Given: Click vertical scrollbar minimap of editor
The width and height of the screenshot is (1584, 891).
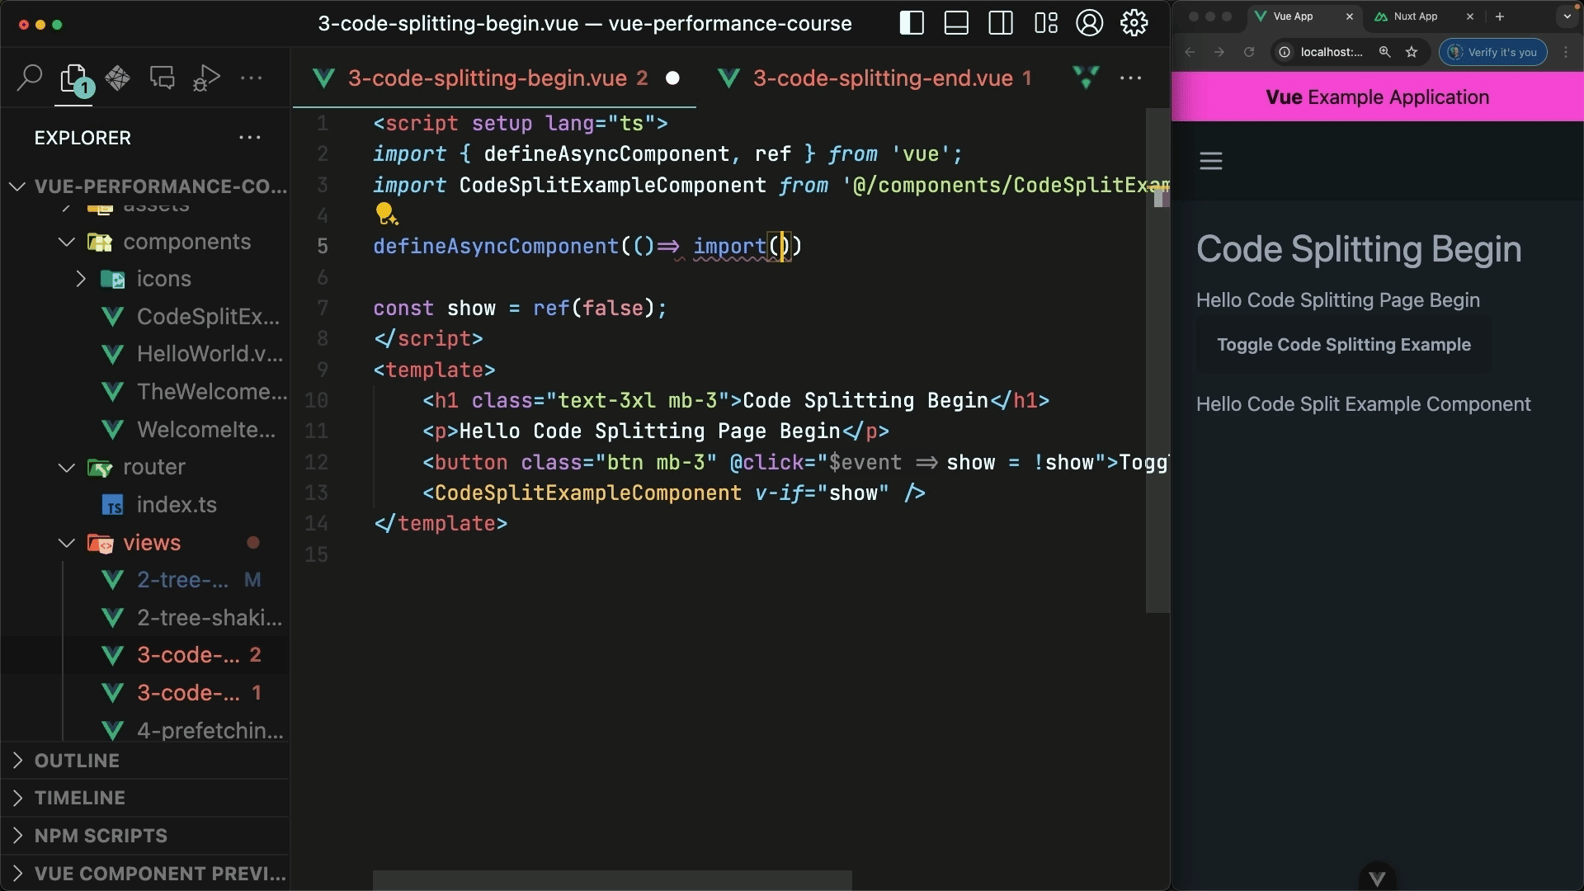Looking at the screenshot, I should [x=1158, y=360].
